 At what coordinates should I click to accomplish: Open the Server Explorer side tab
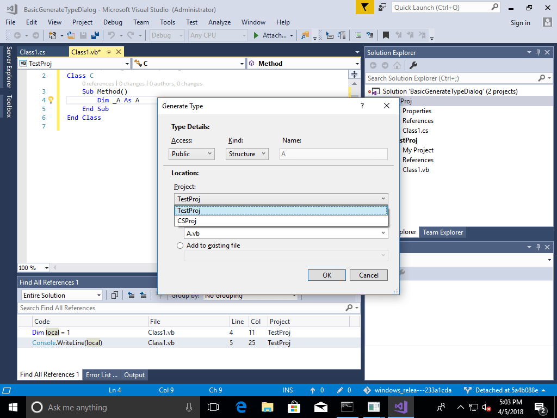9,67
